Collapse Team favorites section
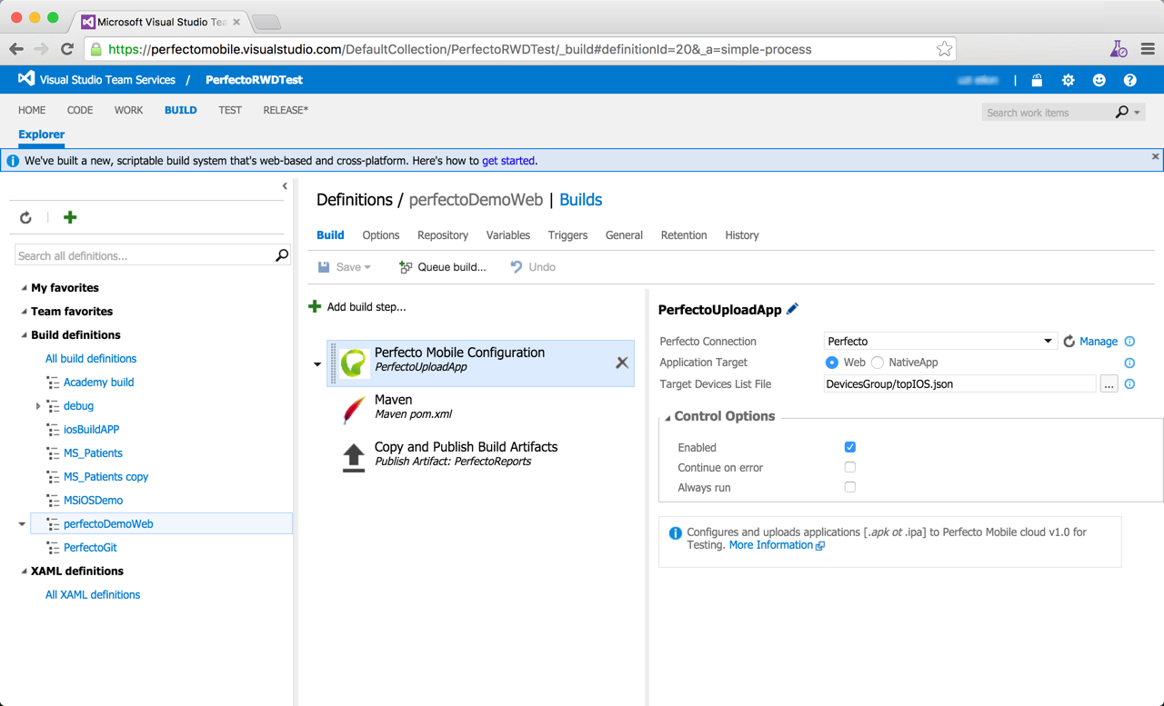 (x=24, y=312)
